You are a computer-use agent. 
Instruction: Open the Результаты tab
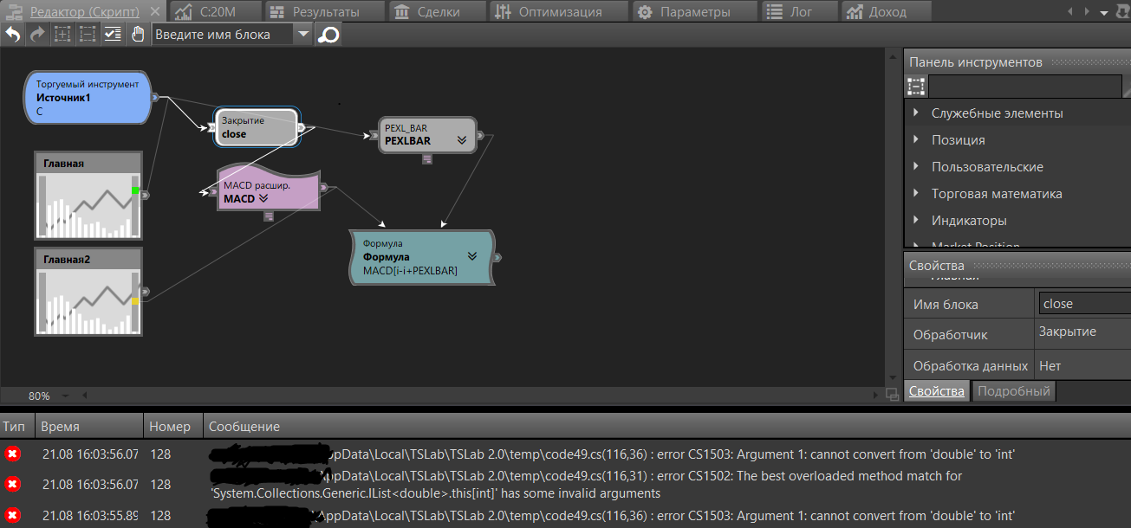pos(323,11)
